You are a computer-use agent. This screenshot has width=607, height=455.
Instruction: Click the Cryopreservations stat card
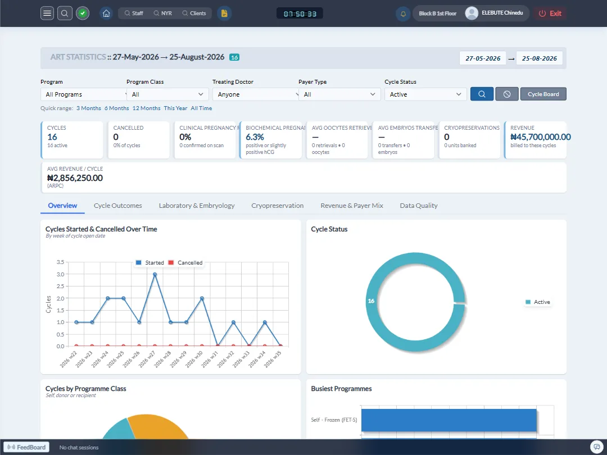pos(469,140)
